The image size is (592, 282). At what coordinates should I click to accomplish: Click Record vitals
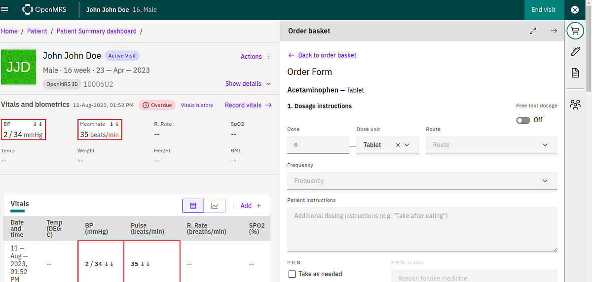point(248,105)
